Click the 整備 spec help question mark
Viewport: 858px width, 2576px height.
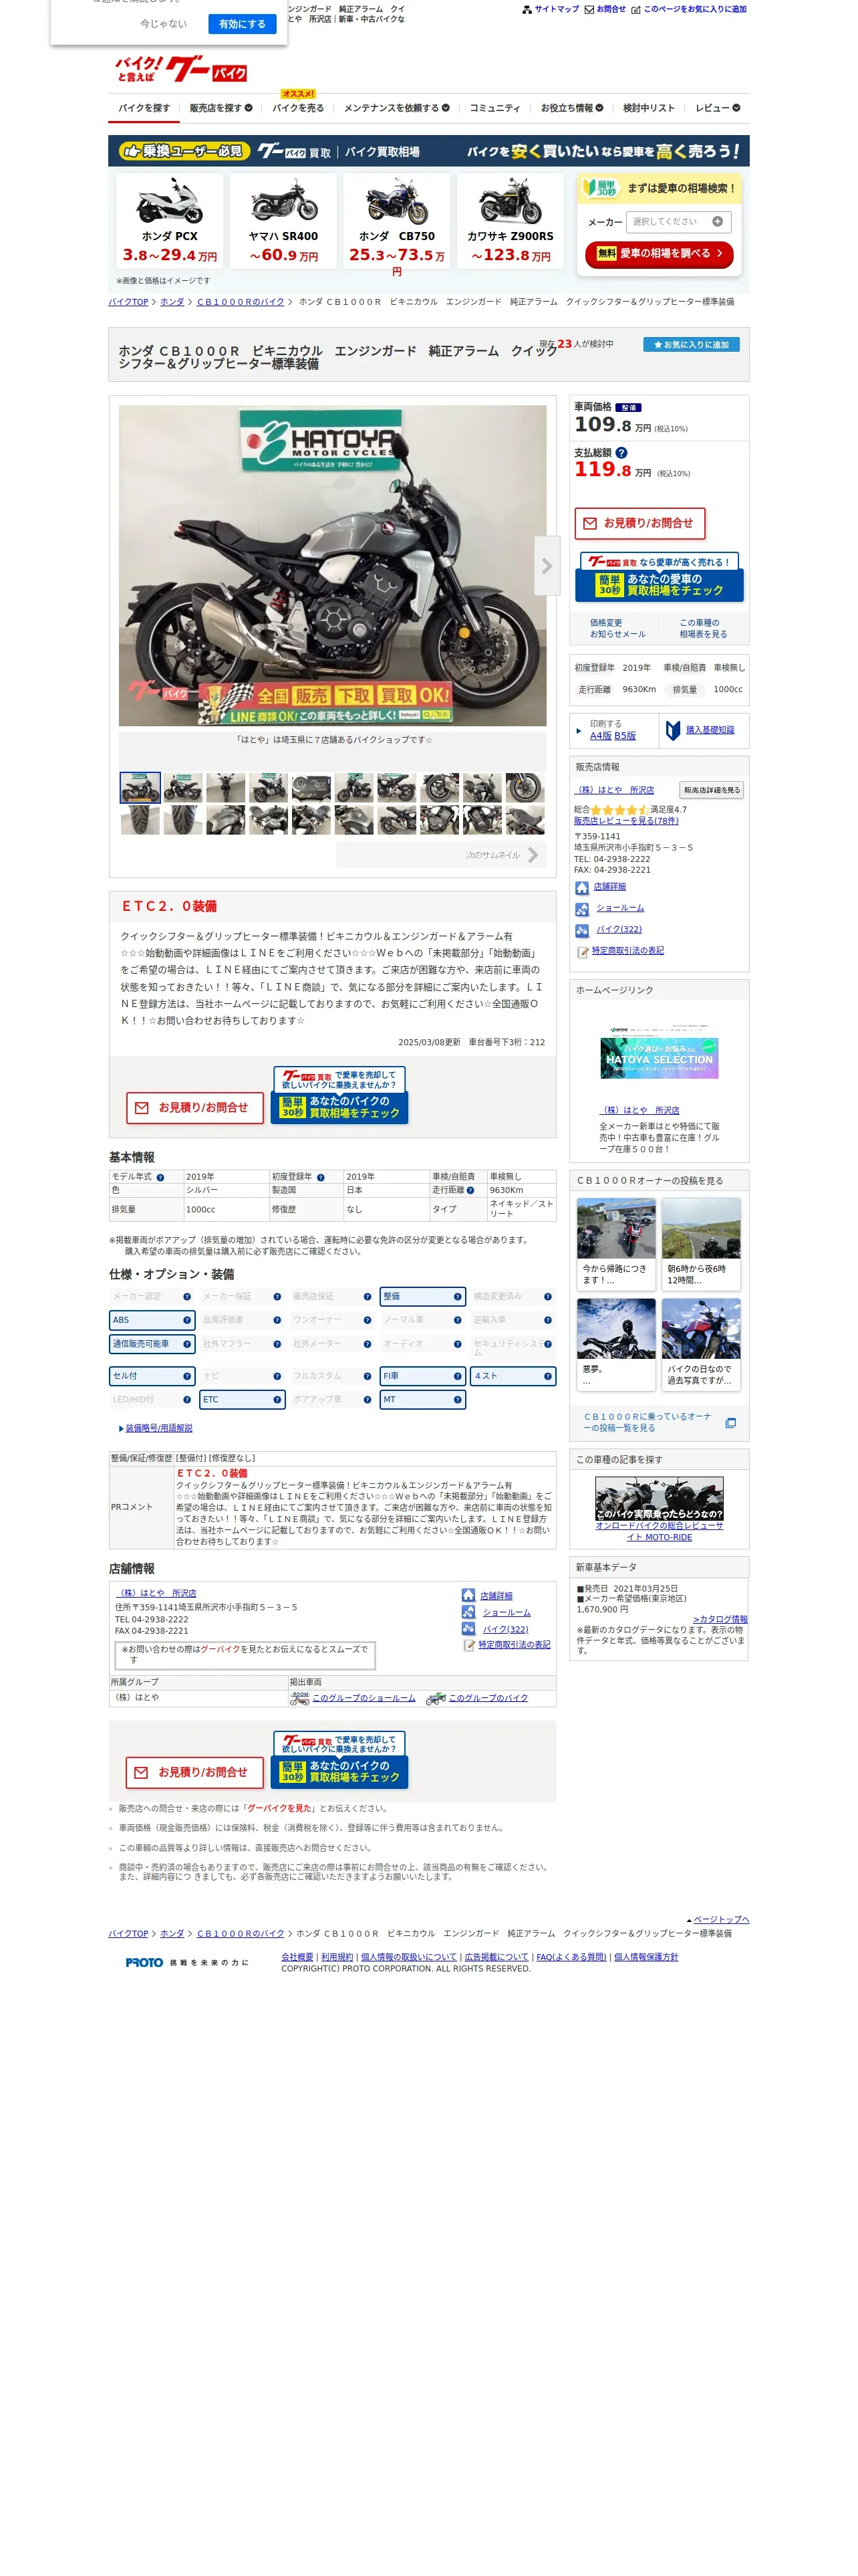pyautogui.click(x=458, y=1296)
